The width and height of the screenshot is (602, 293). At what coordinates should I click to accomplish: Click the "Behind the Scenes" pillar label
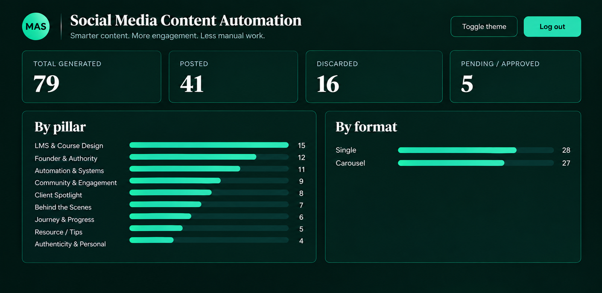pyautogui.click(x=63, y=207)
